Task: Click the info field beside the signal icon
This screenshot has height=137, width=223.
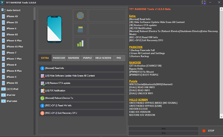Action: coord(107,43)
